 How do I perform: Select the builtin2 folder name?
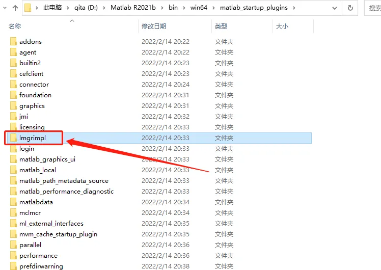[x=30, y=63]
